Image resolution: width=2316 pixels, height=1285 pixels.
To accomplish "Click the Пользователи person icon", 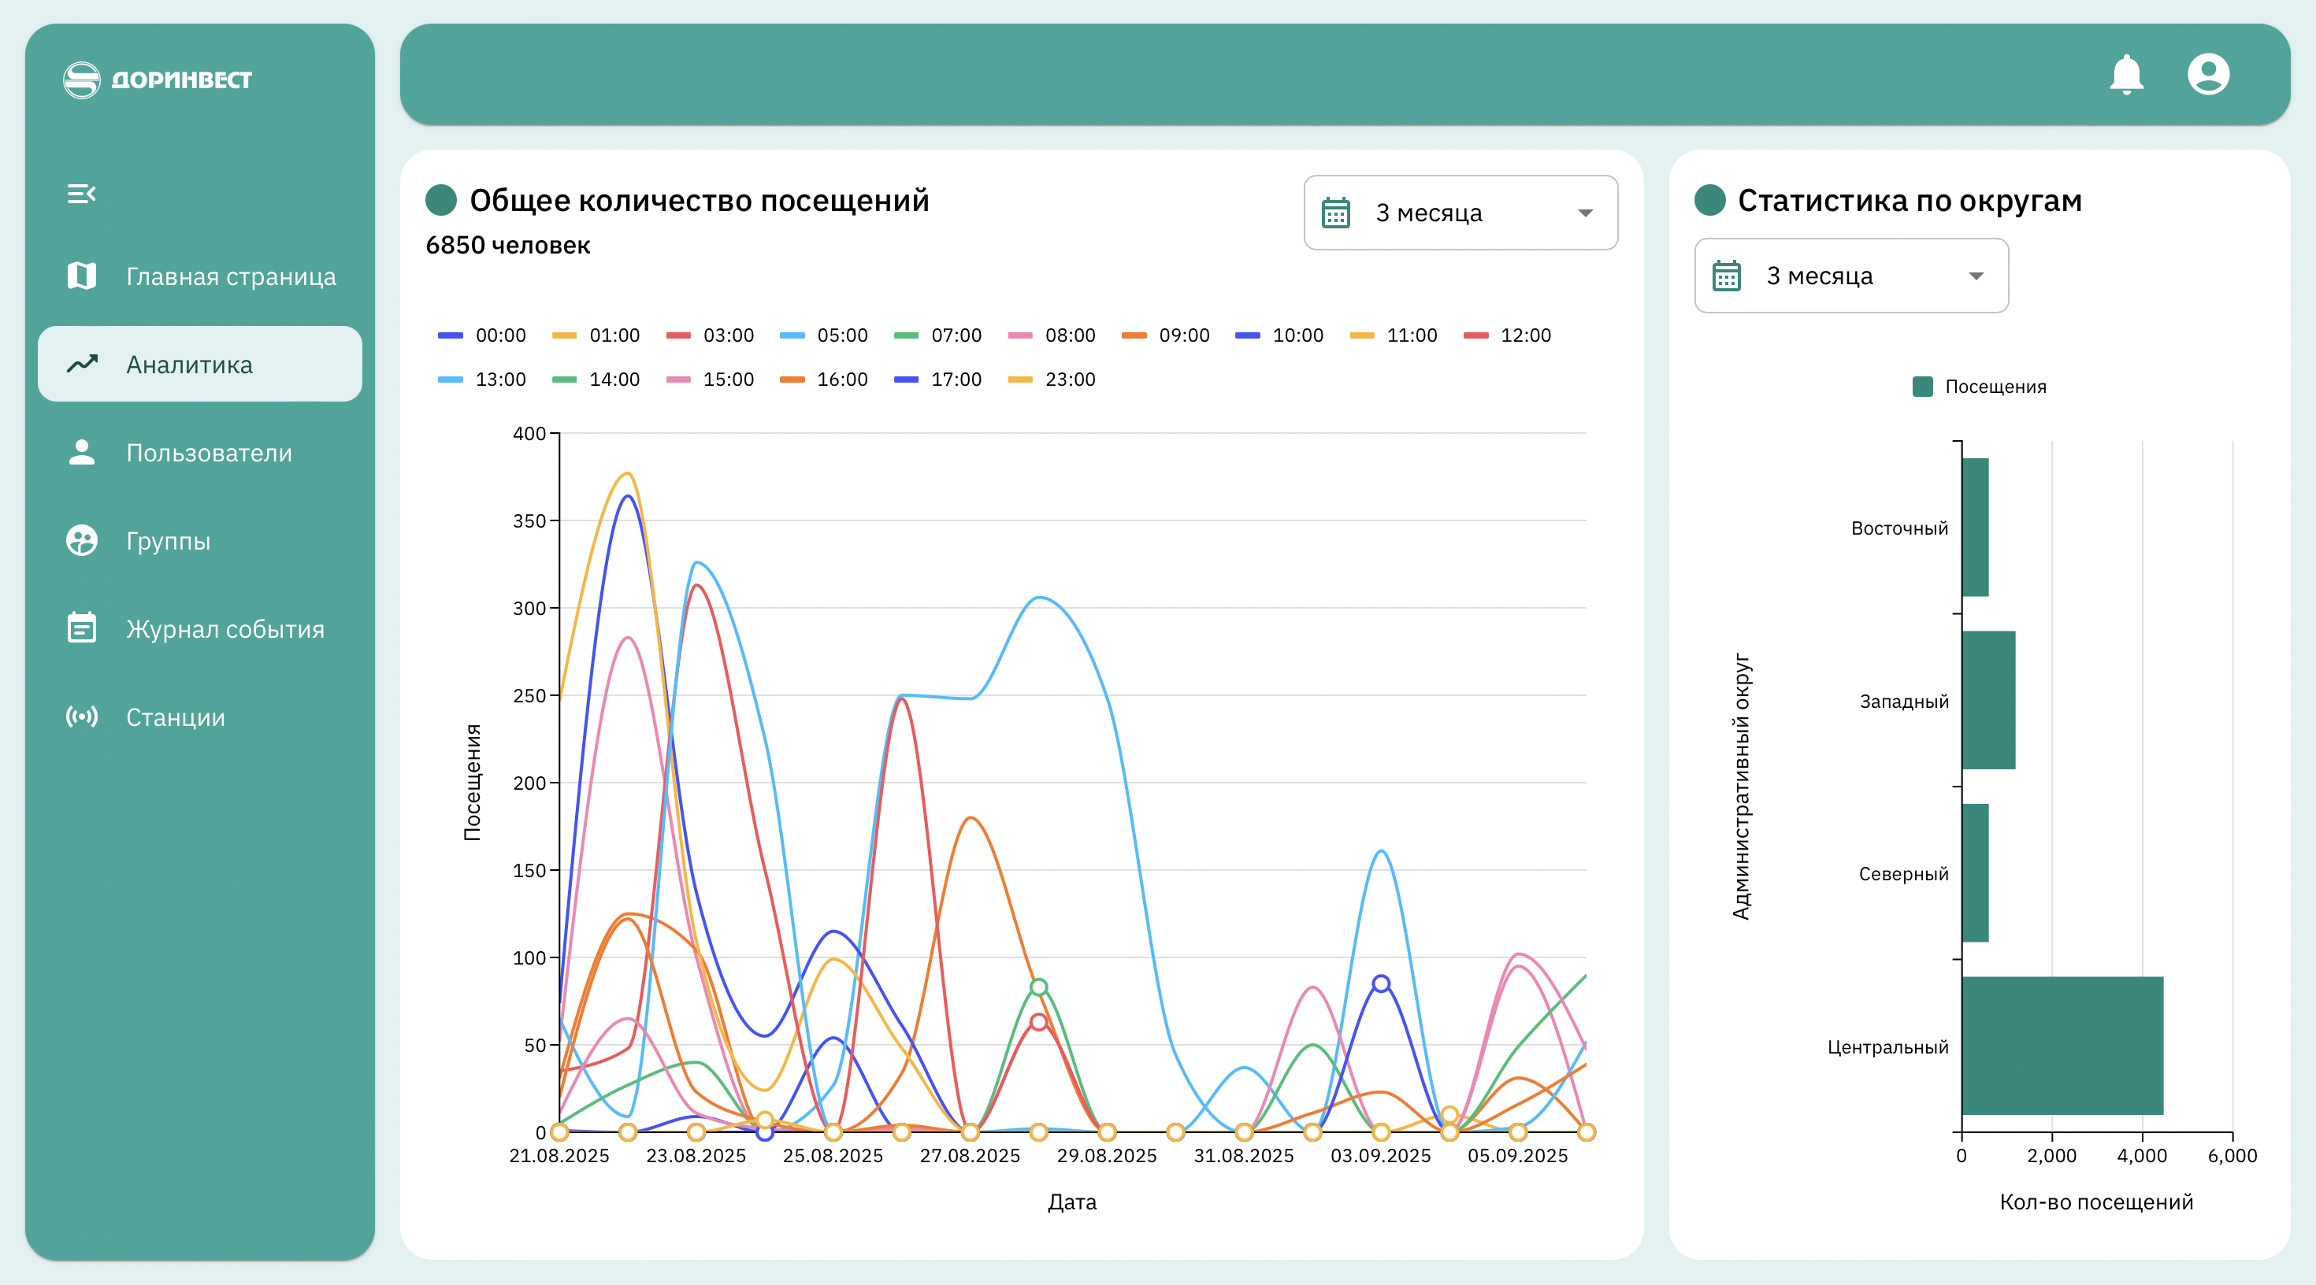I will (x=82, y=452).
